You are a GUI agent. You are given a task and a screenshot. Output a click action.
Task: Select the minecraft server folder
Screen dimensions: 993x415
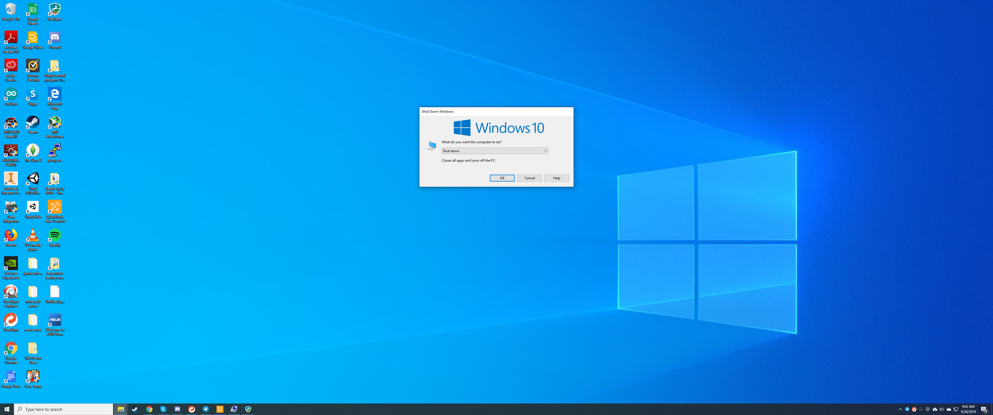(33, 297)
